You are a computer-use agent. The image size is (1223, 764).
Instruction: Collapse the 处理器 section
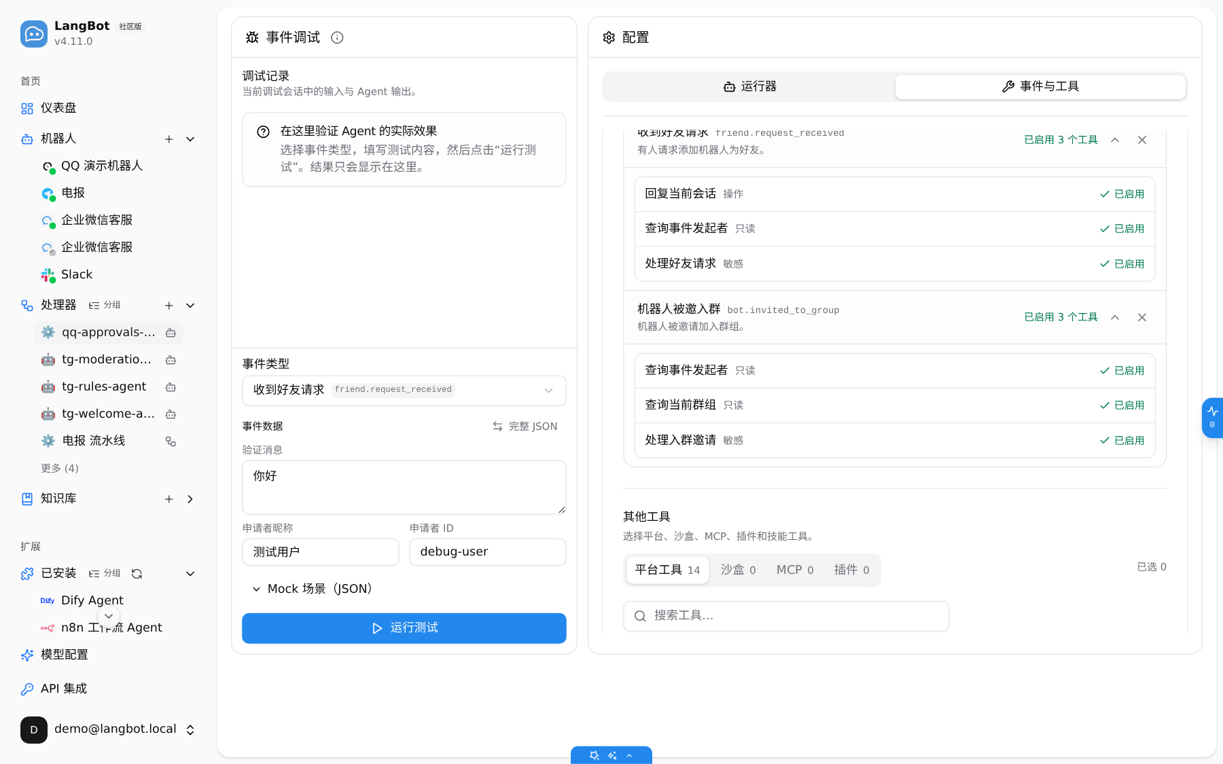[x=190, y=306]
